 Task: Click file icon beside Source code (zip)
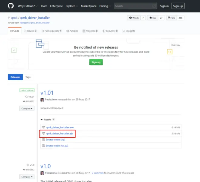(44, 139)
